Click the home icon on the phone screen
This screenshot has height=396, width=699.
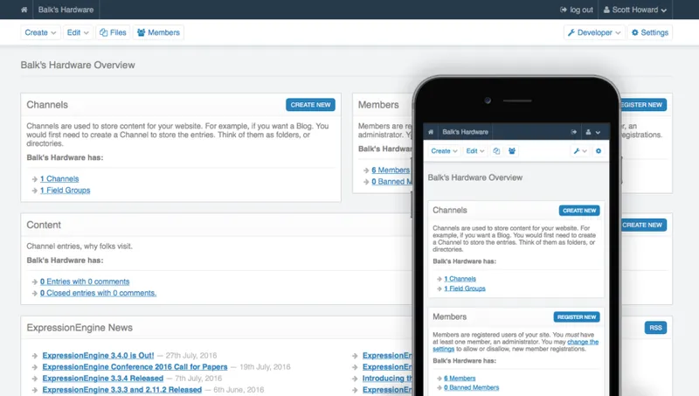(431, 132)
